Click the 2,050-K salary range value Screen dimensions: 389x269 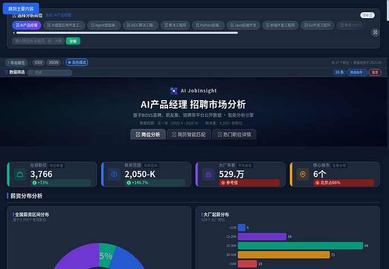(x=140, y=174)
